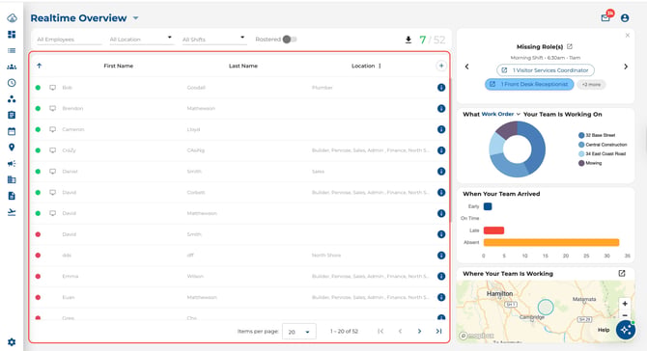
Task: Sort by First Name column
Action: tap(119, 66)
